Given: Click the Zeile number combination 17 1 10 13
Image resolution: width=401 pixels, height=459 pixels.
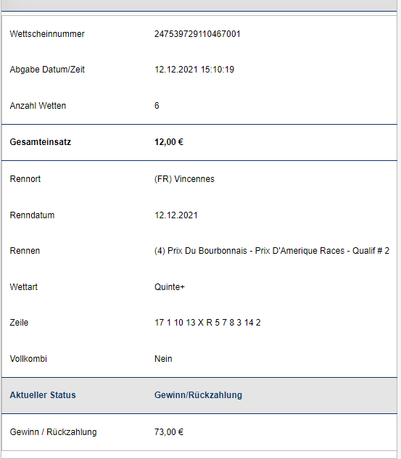Looking at the screenshot, I should (x=175, y=323).
